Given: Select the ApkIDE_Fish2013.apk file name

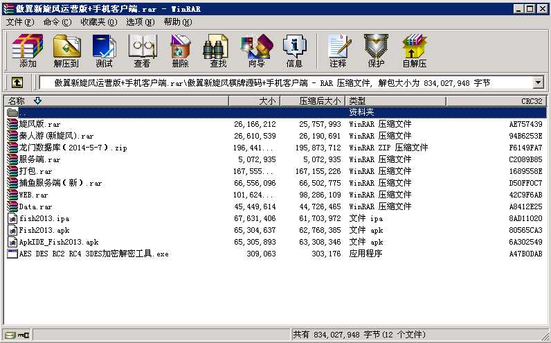Looking at the screenshot, I should tap(59, 242).
